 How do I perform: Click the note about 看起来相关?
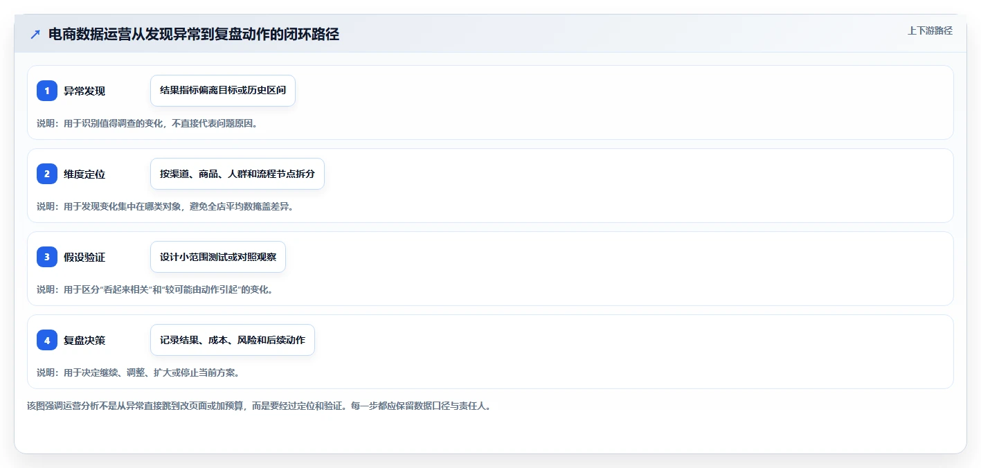tap(155, 289)
